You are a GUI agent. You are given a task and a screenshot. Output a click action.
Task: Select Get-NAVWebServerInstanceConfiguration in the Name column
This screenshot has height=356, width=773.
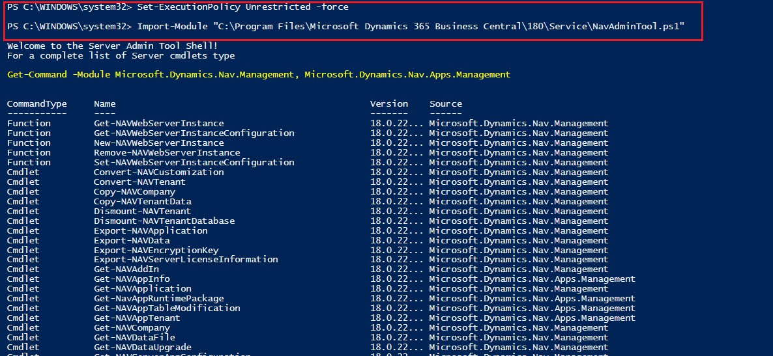tap(194, 133)
